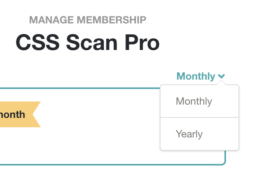Click the word MEMBERSHIP in gray header
Image resolution: width=272 pixels, height=178 pixels.
click(111, 20)
